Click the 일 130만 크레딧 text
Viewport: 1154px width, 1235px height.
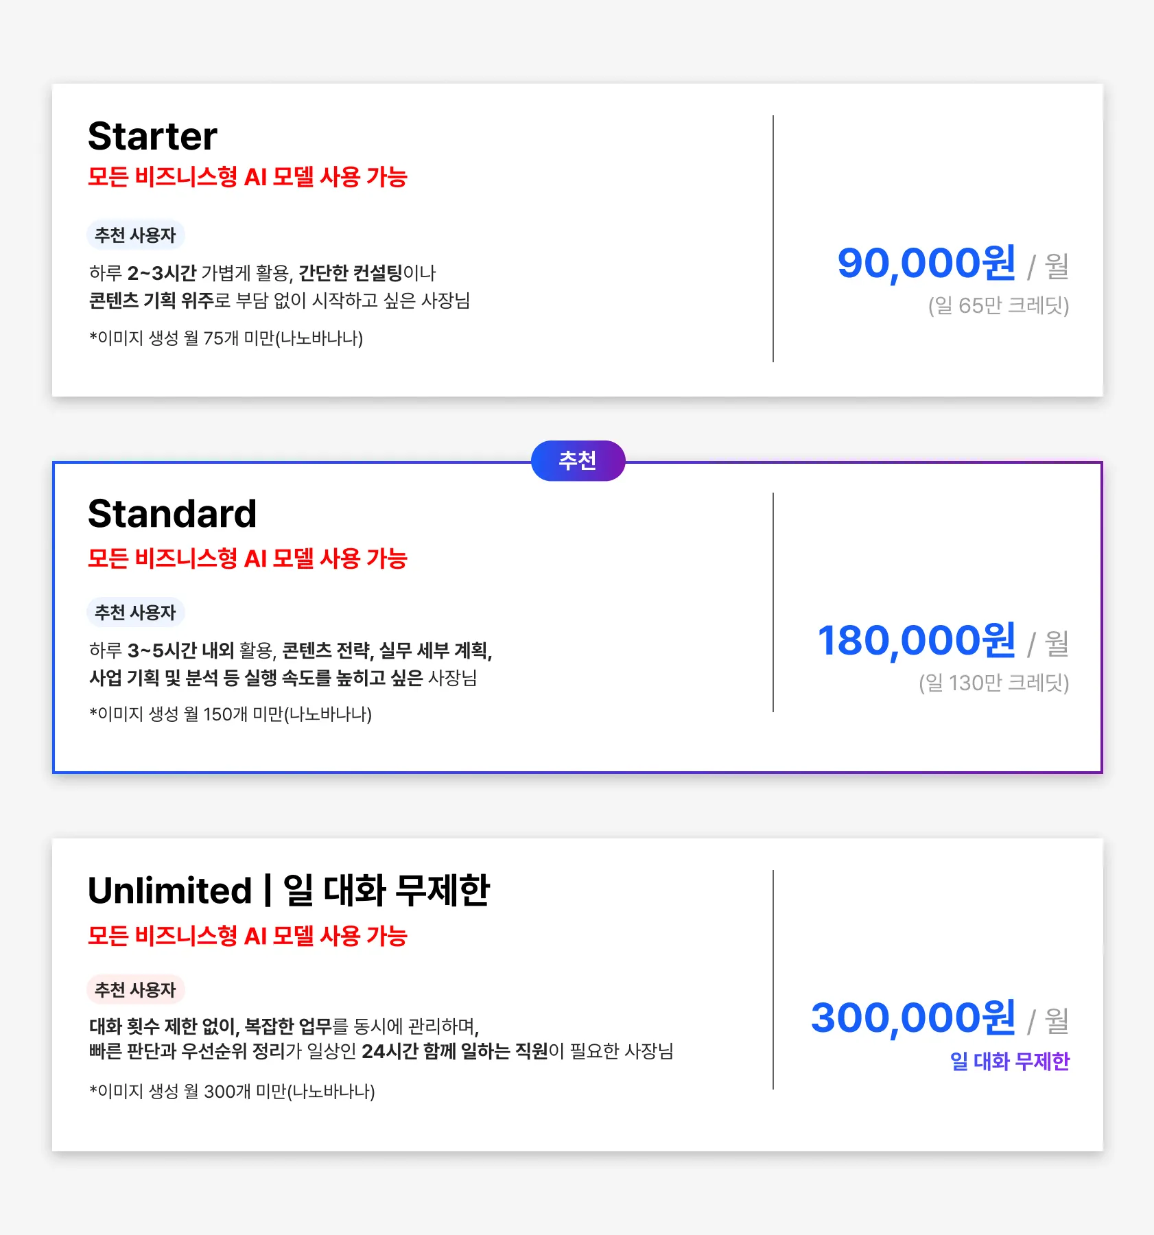point(993,683)
